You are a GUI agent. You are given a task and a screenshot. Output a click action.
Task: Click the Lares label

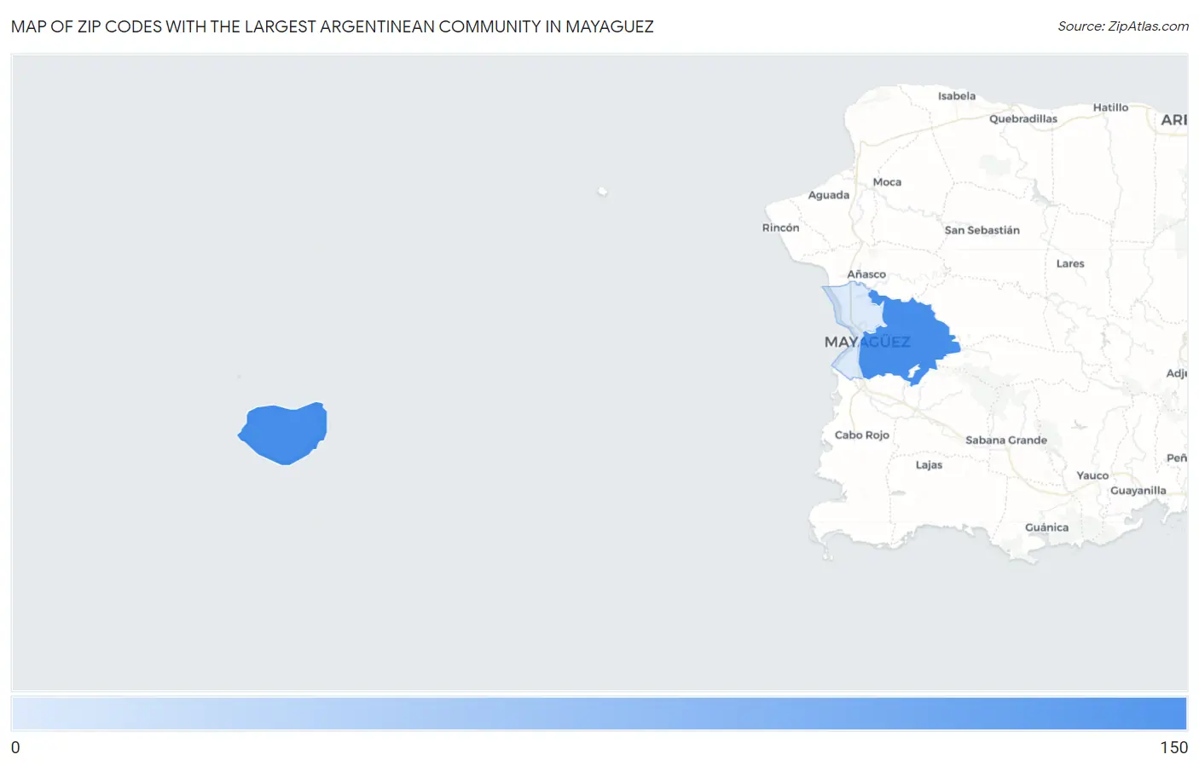(1070, 264)
